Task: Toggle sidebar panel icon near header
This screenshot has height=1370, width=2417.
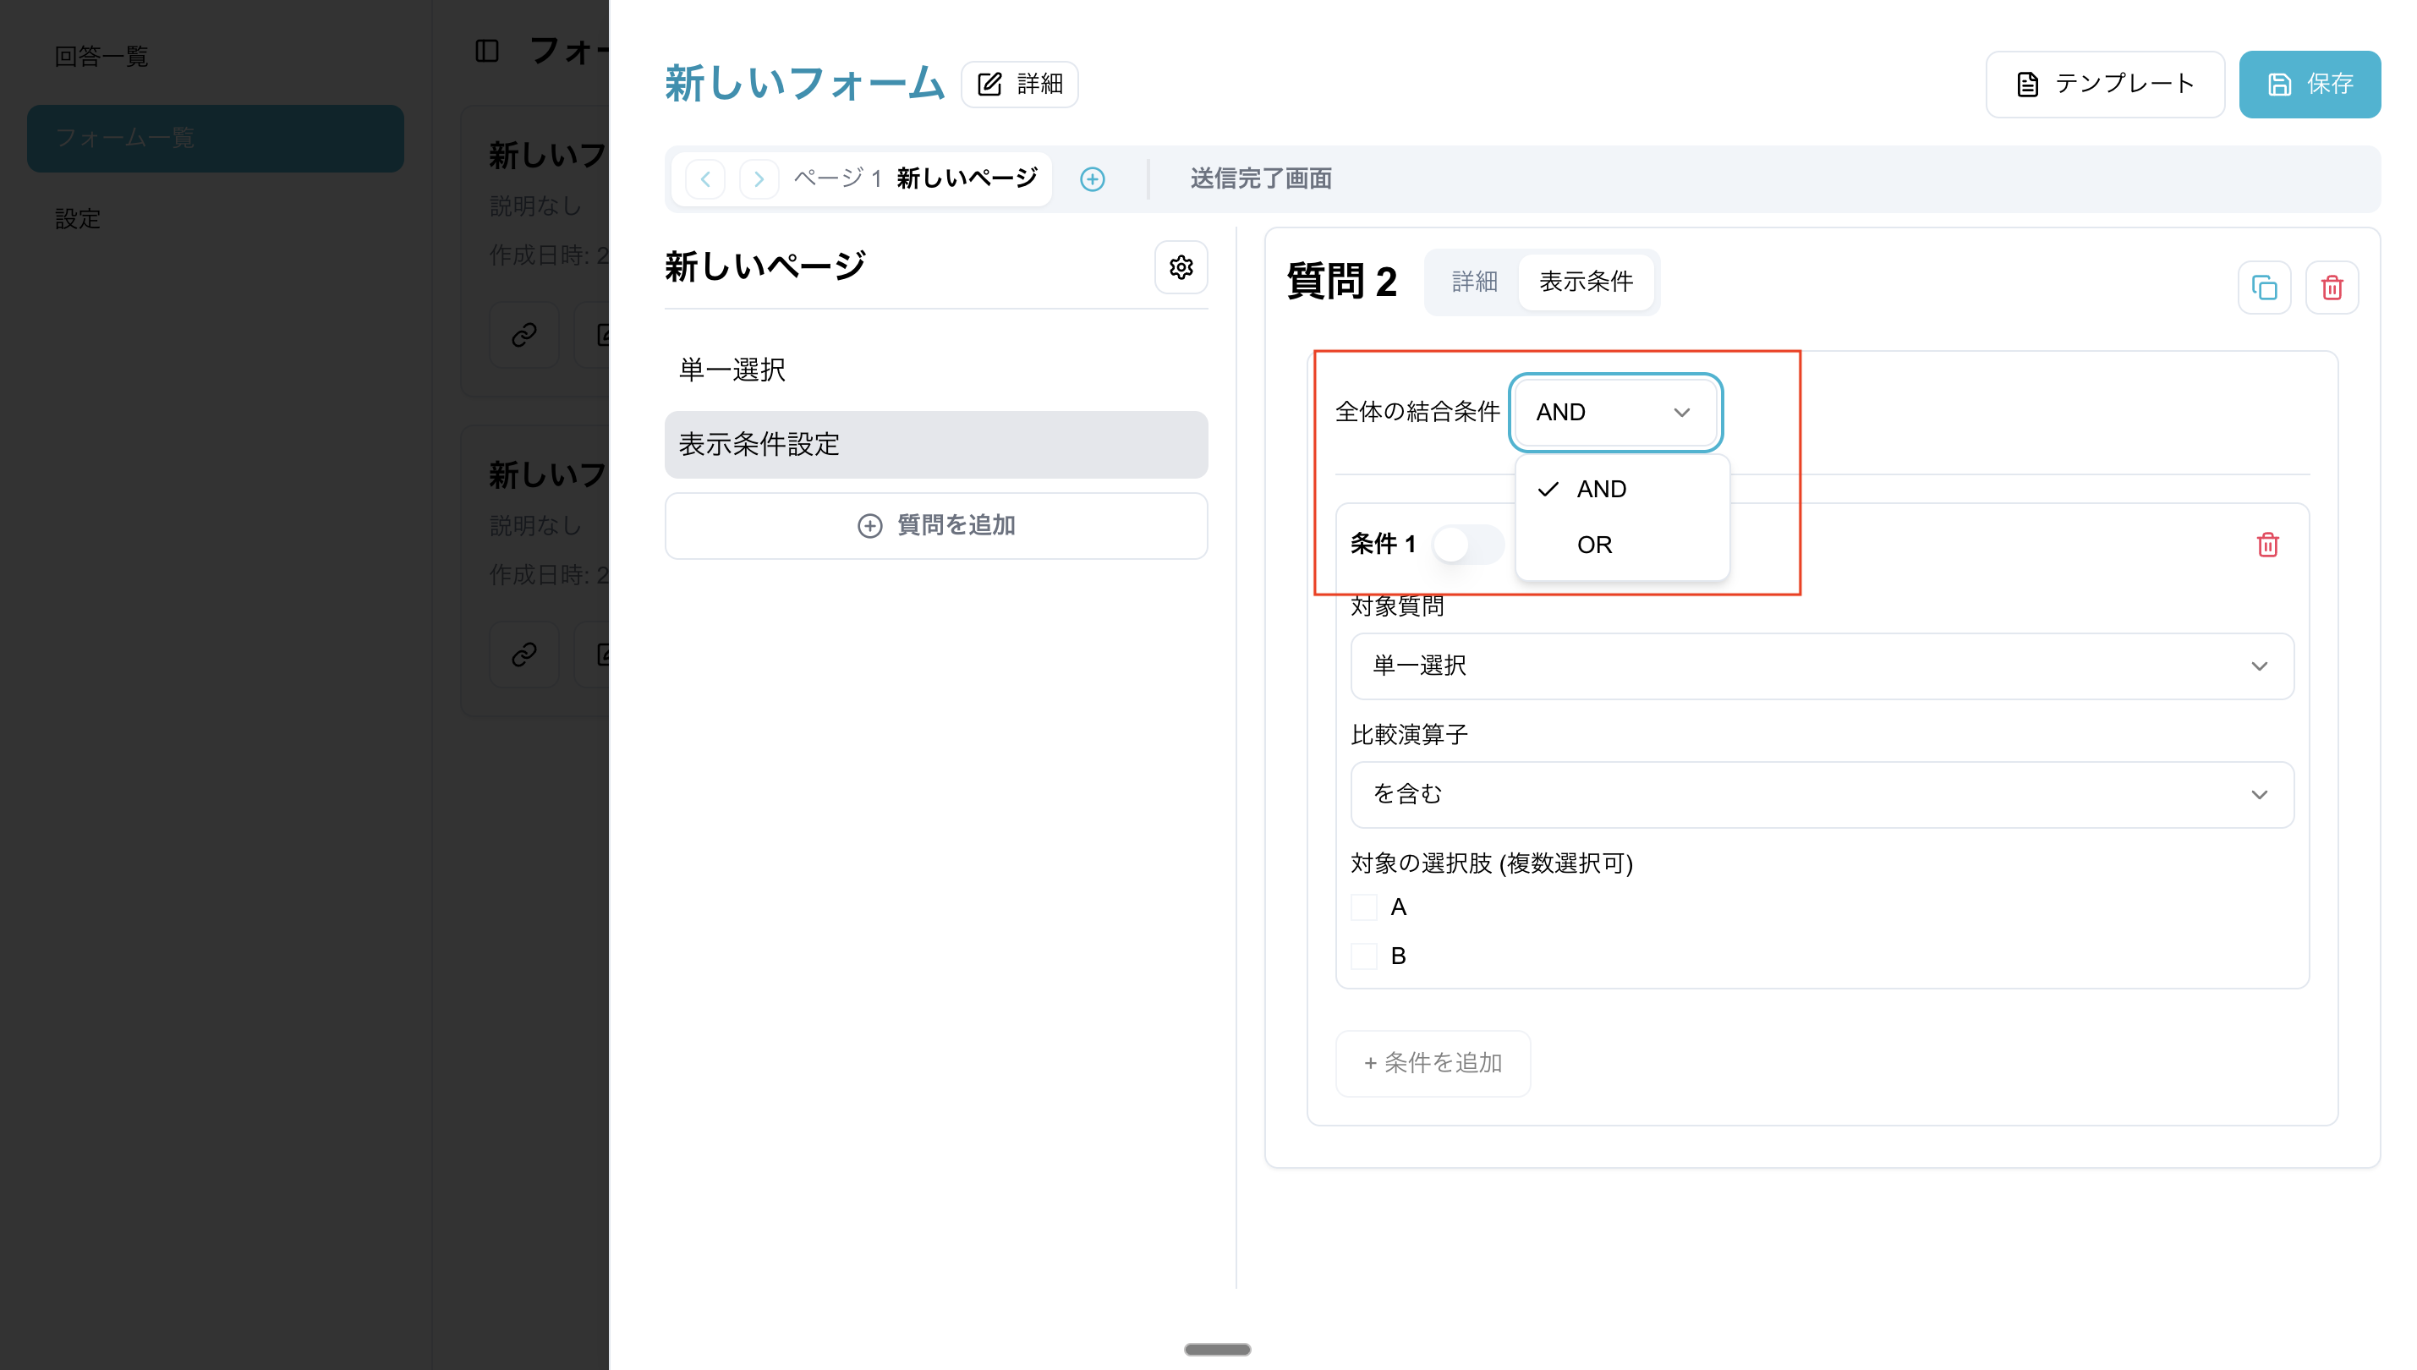Action: (x=486, y=51)
